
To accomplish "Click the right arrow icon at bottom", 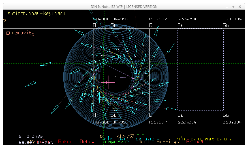I will (x=123, y=136).
